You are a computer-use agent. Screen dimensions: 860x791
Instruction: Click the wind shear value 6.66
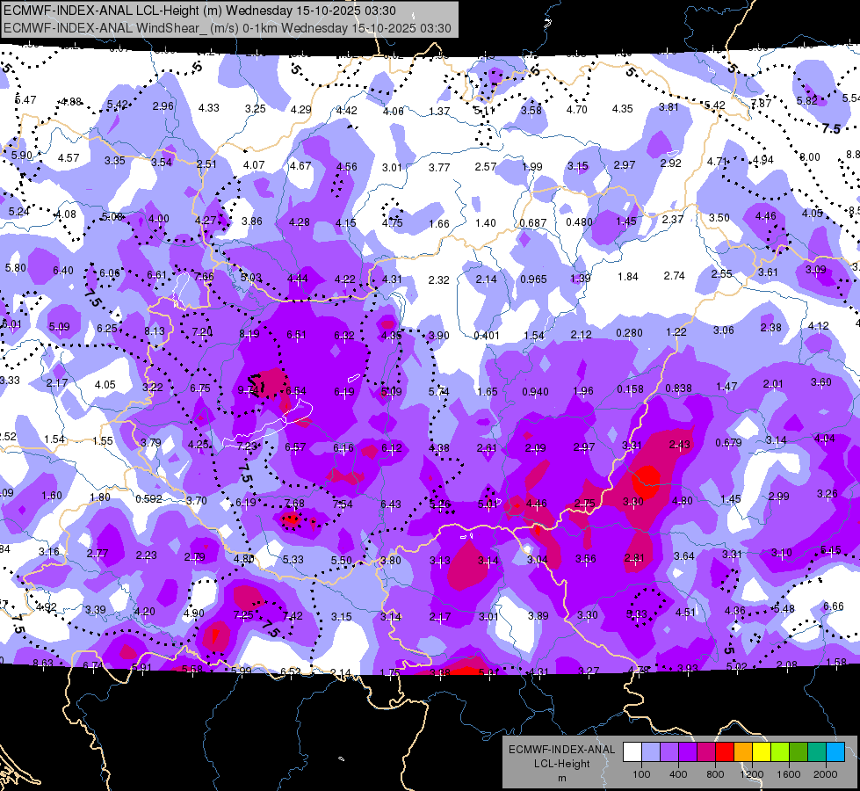point(834,606)
